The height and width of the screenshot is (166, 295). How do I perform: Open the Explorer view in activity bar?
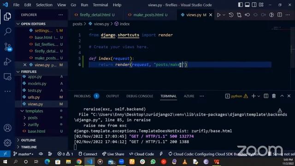pyautogui.click(x=7, y=17)
